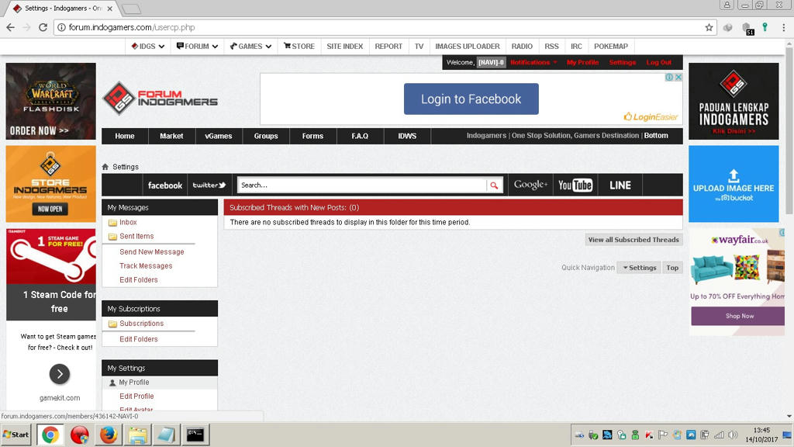Open SITE INDEX in the top menu
794x447 pixels.
pyautogui.click(x=345, y=46)
